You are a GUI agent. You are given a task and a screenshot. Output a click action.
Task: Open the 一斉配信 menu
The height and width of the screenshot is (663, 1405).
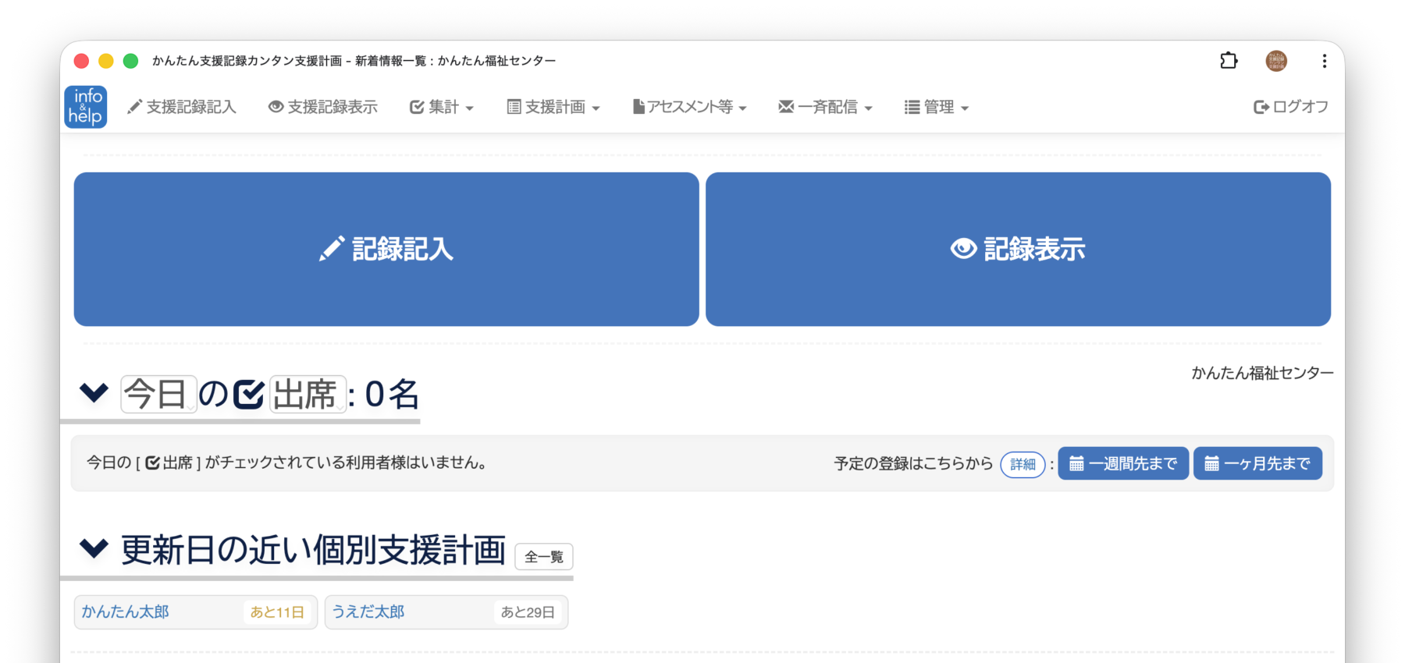[x=825, y=107]
